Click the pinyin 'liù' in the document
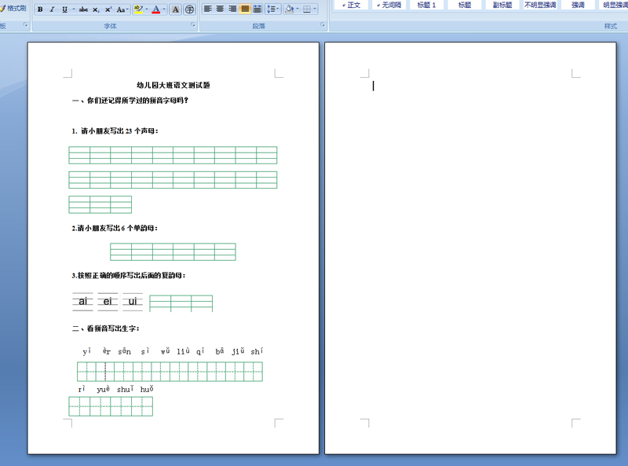 (184, 351)
